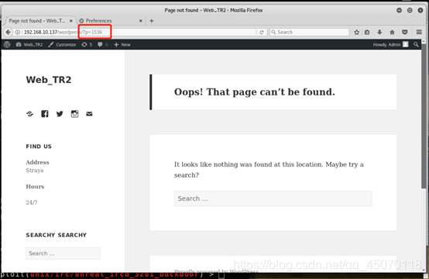The width and height of the screenshot is (429, 279).
Task: Open the Firefox hamburger menu
Action: point(419,32)
